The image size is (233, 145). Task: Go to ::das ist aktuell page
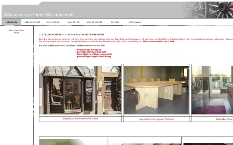pos(32,22)
